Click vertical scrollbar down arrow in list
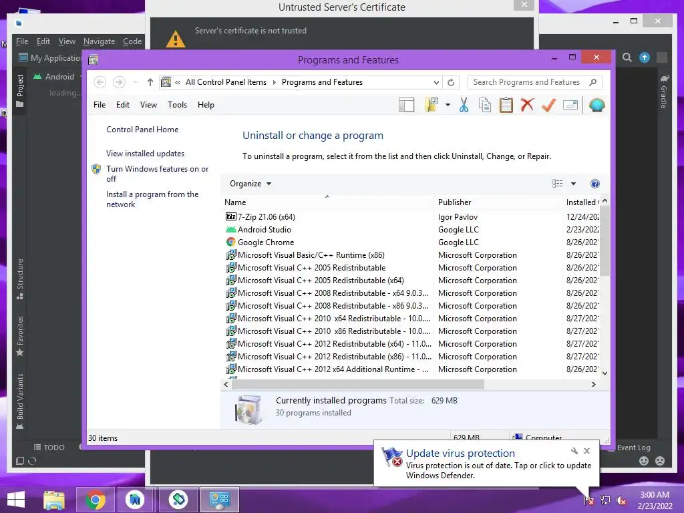This screenshot has height=513, width=684. pos(605,373)
